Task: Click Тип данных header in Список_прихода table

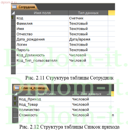Action: [x=91, y=94]
